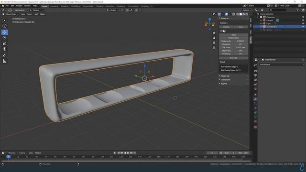The width and height of the screenshot is (306, 172).
Task: Select the Camera item in outliner
Action: (x=270, y=20)
